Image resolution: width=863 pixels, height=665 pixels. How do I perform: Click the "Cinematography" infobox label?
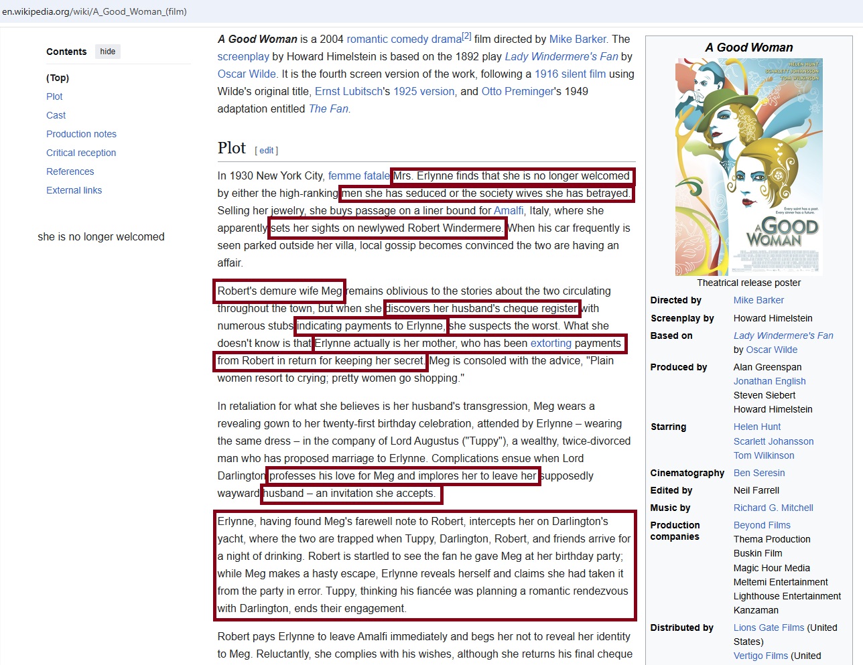pos(687,473)
